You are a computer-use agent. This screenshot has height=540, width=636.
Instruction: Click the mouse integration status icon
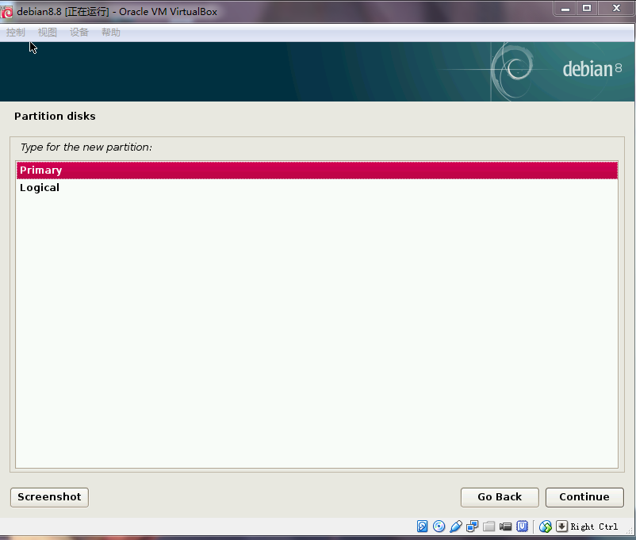pyautogui.click(x=546, y=527)
